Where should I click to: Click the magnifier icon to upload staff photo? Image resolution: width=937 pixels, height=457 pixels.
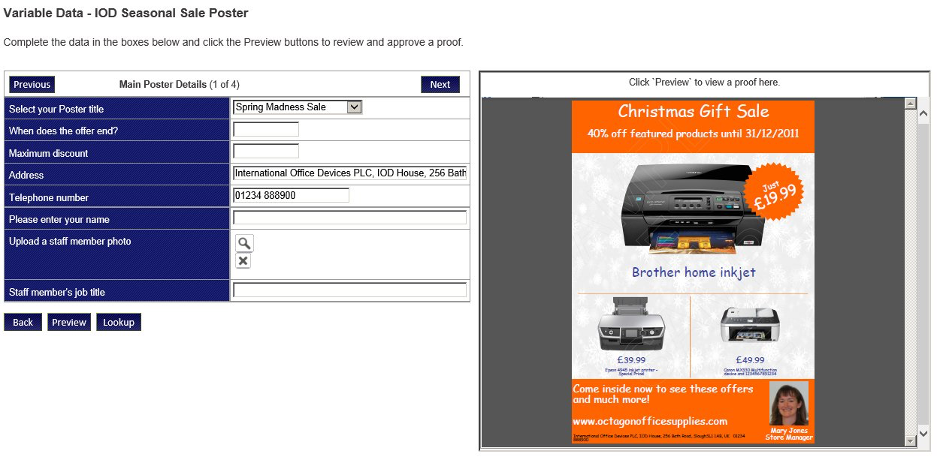[244, 243]
